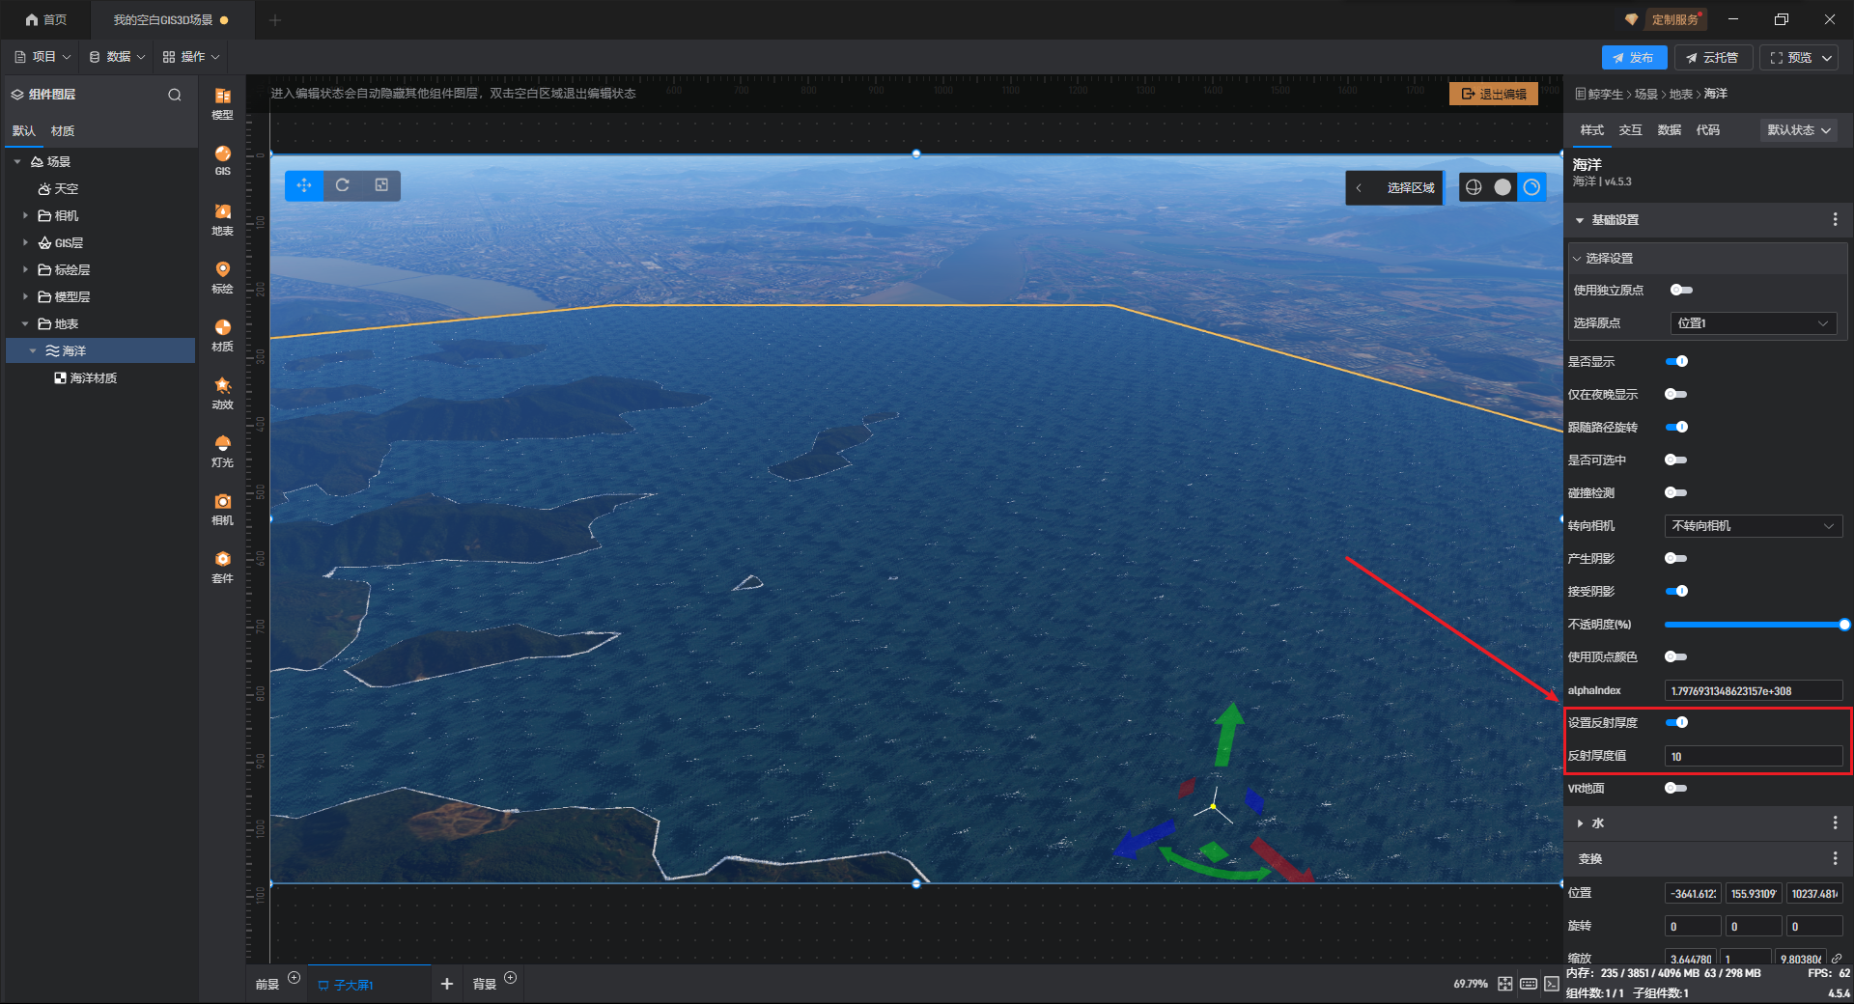1854x1004 pixels.
Task: Click the 退出编辑 button
Action: [x=1494, y=94]
